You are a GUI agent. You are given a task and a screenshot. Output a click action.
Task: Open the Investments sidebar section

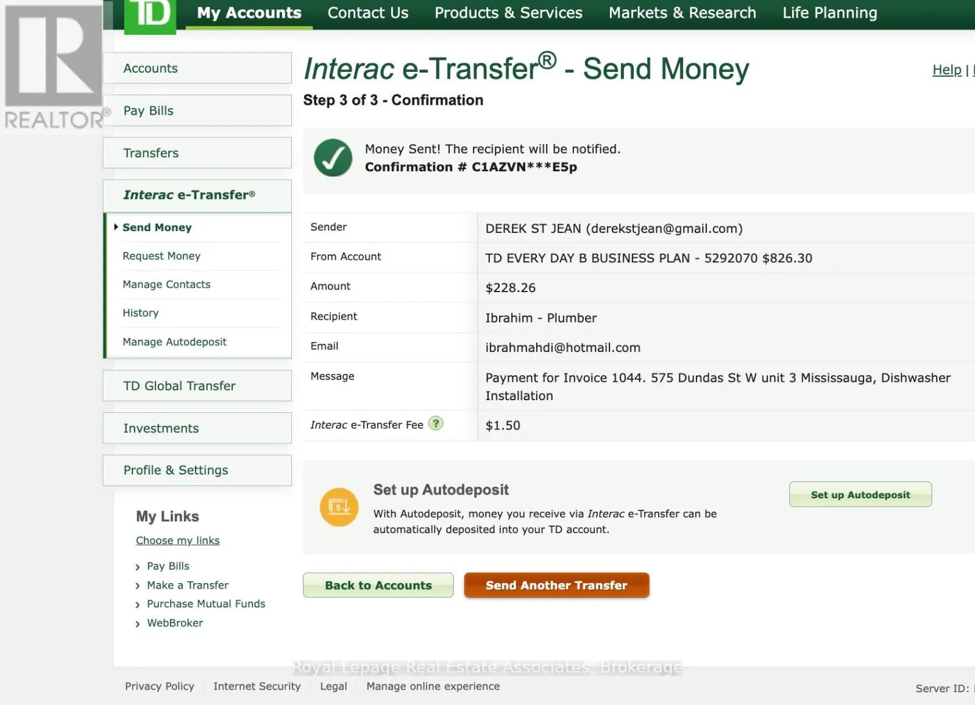coord(197,428)
